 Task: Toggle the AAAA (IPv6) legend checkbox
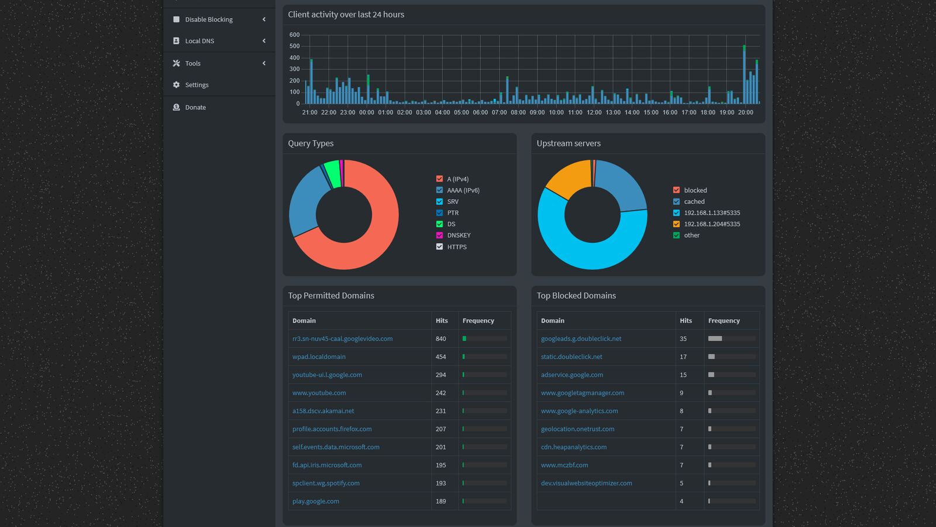coord(439,190)
